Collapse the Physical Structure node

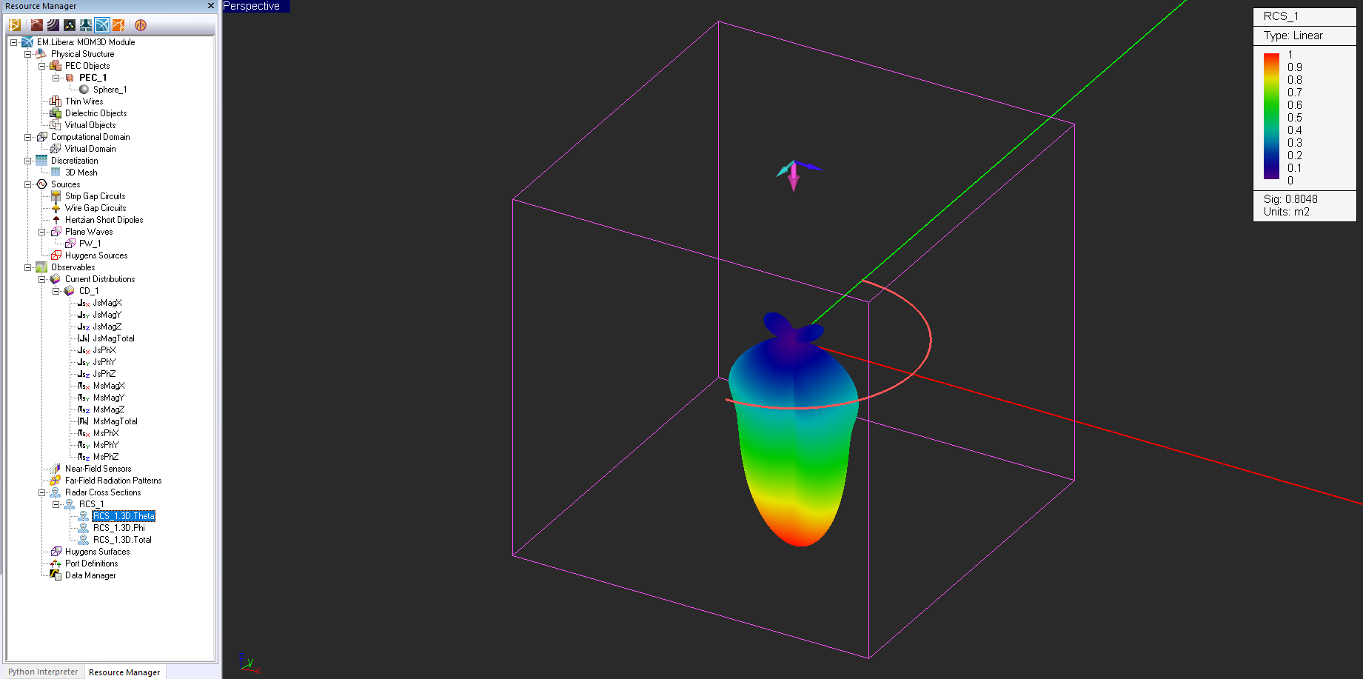[27, 54]
